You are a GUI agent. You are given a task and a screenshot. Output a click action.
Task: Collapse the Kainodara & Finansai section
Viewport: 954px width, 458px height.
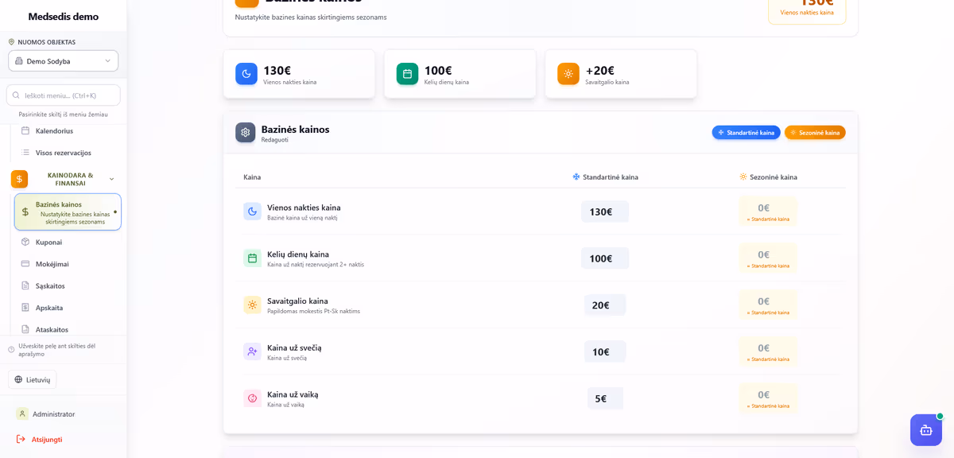(111, 180)
